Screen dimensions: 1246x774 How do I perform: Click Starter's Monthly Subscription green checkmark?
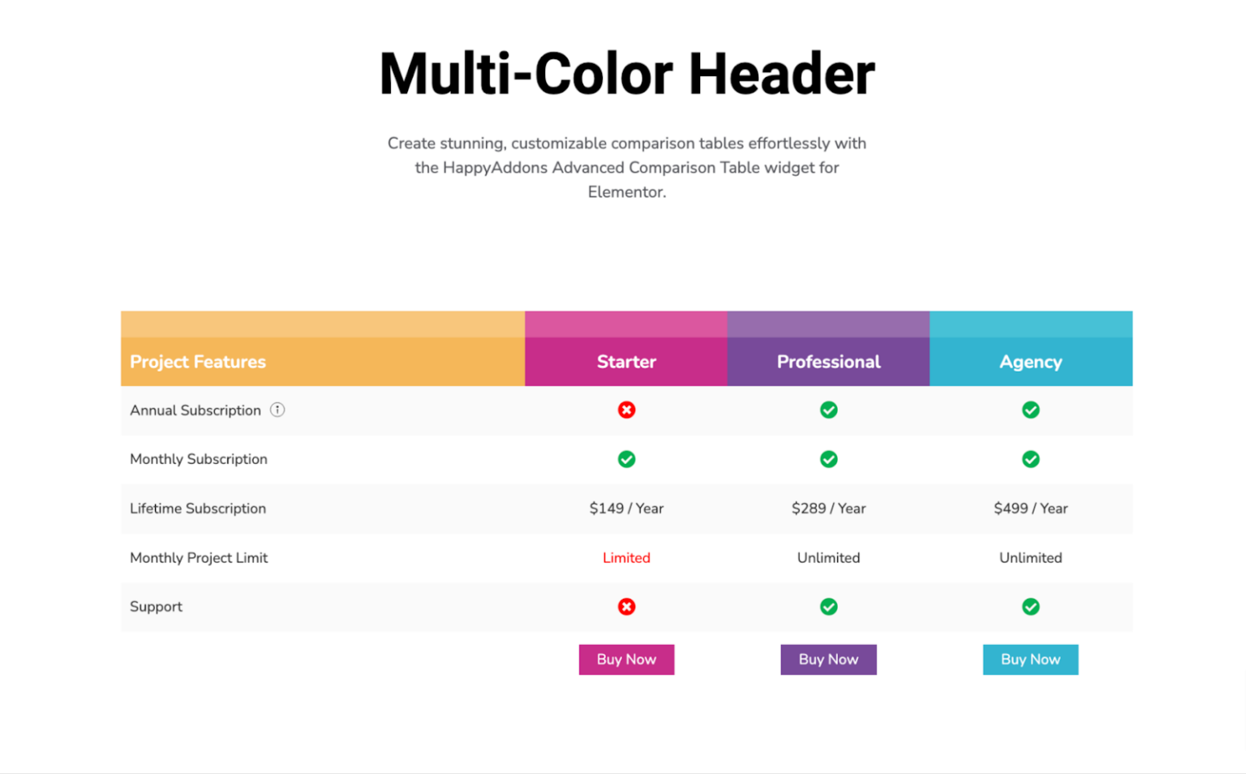[626, 459]
